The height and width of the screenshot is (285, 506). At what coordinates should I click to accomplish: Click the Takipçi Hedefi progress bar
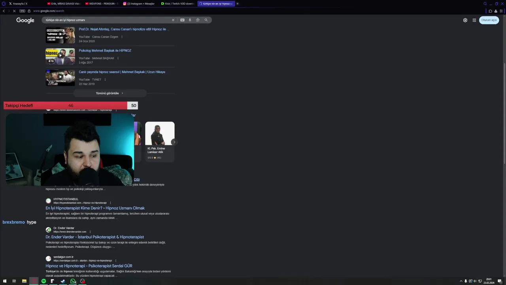(71, 106)
